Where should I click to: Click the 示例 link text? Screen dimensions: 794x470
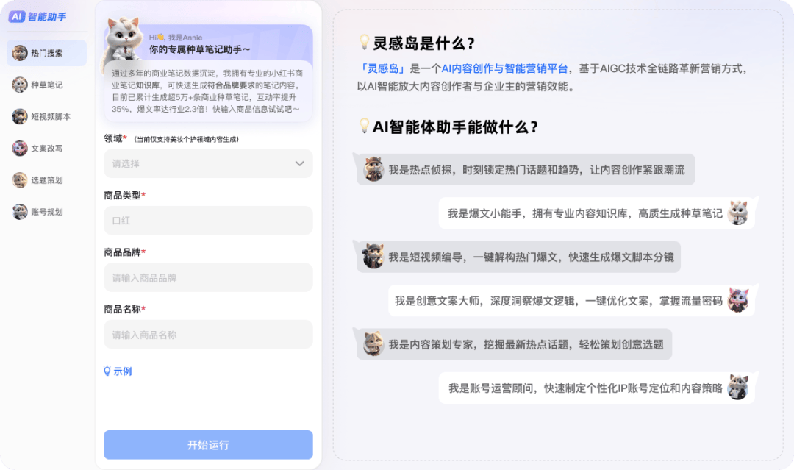tap(123, 371)
